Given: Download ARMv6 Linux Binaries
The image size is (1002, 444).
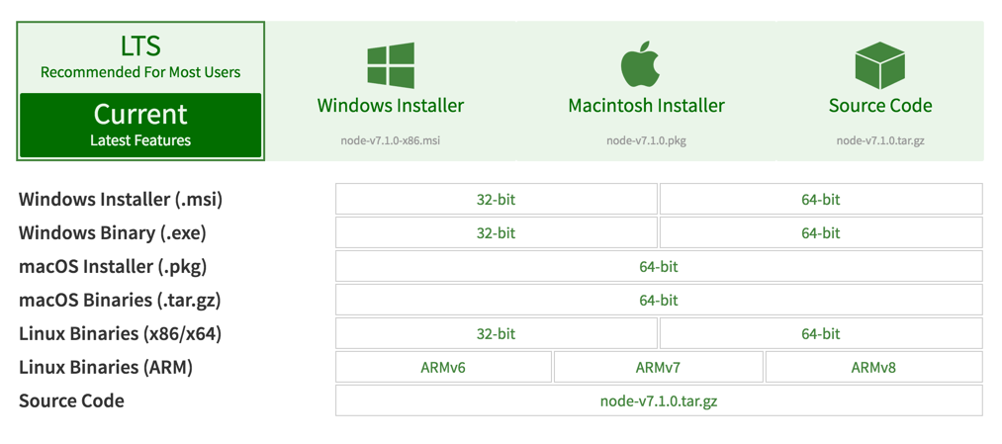Looking at the screenshot, I should (x=443, y=367).
